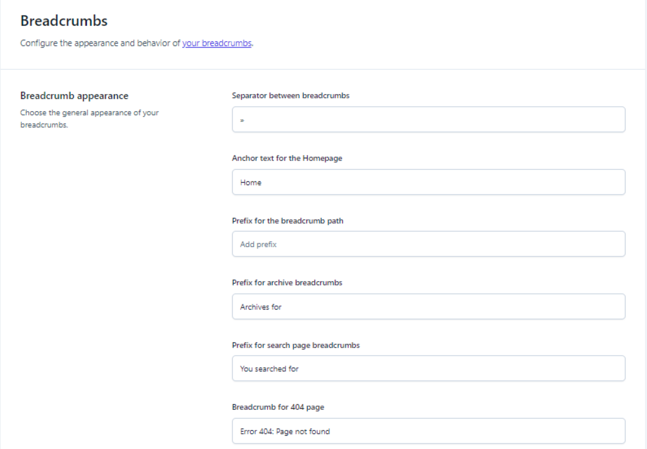Click the 'Breadcrumb for 404 page' label
Viewport: 647px width, 449px height.
278,407
